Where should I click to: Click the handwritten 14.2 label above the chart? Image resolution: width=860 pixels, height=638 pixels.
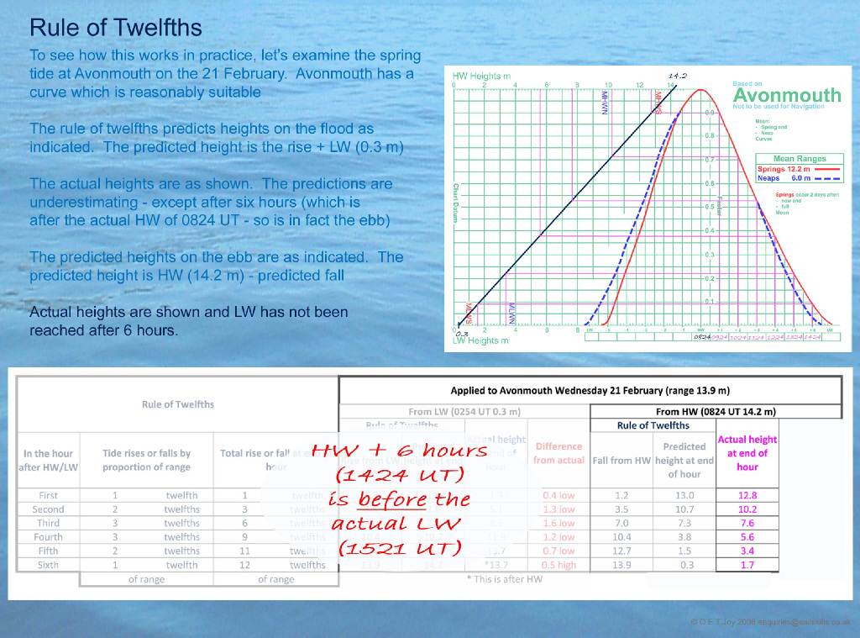click(x=678, y=76)
